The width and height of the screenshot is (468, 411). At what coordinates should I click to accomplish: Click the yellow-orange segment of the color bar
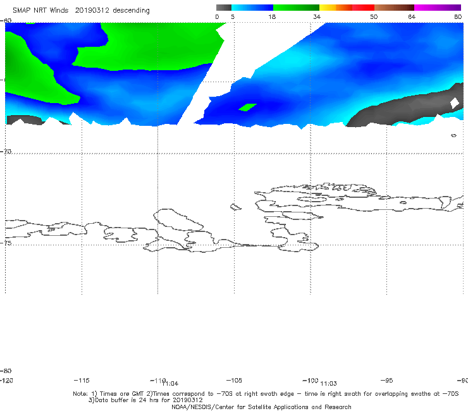(x=336, y=8)
